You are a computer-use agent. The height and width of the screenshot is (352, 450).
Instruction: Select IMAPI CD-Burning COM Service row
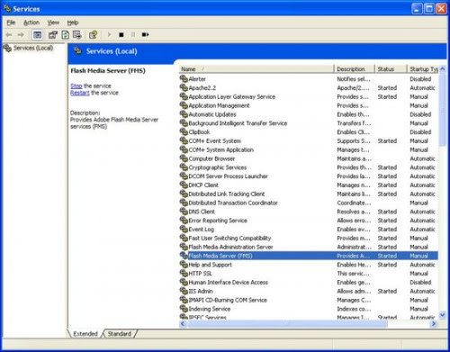coord(309,300)
